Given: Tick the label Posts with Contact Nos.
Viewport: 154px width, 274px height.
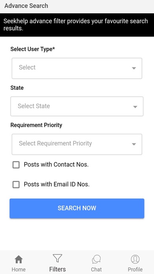Looking at the screenshot, I should [x=56, y=165].
